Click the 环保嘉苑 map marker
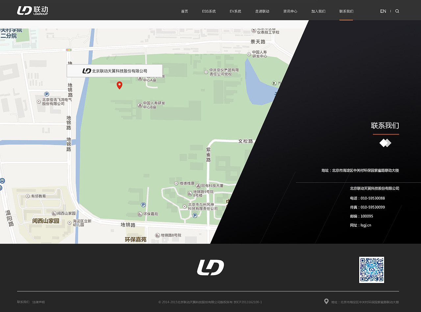This screenshot has width=421, height=312. pyautogui.click(x=140, y=214)
